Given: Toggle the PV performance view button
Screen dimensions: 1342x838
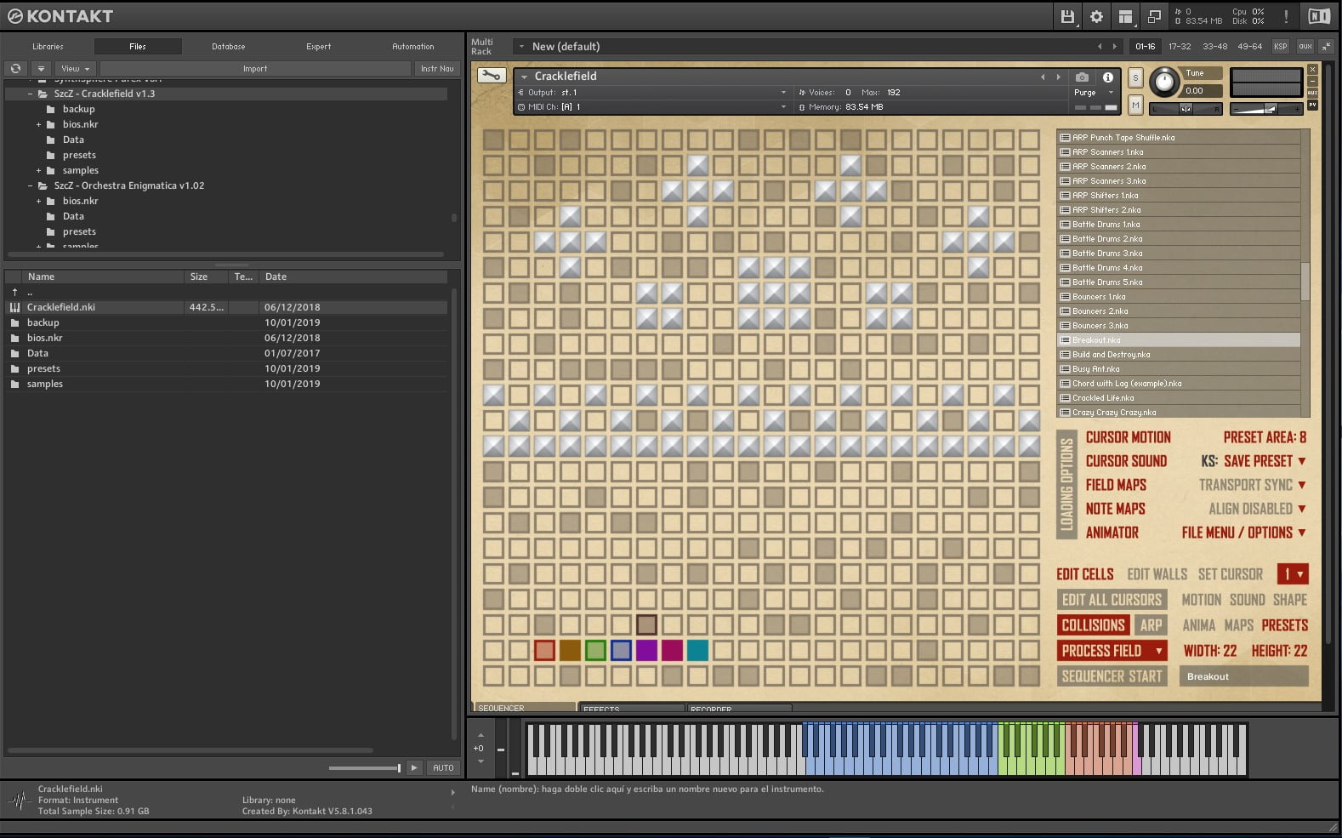Looking at the screenshot, I should point(1312,105).
